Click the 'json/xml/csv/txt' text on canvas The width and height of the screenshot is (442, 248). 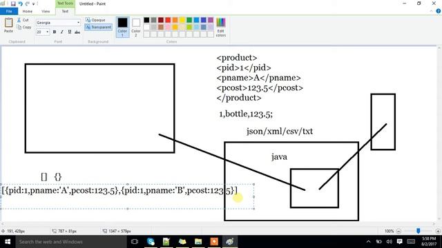[280, 132]
